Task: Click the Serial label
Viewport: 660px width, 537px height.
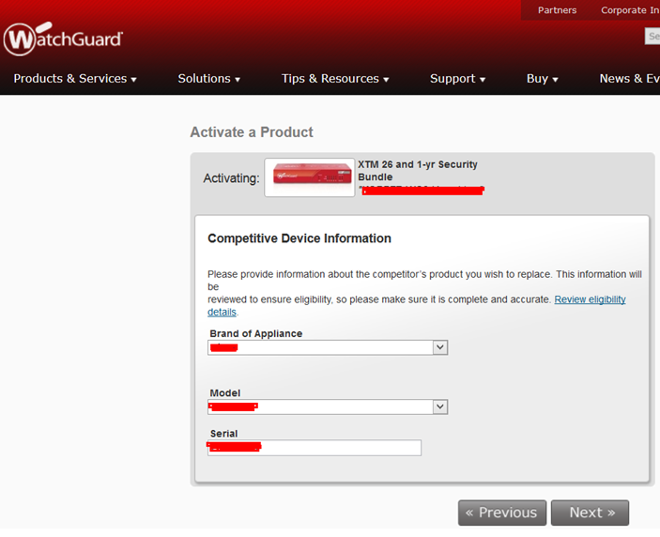Action: [223, 434]
